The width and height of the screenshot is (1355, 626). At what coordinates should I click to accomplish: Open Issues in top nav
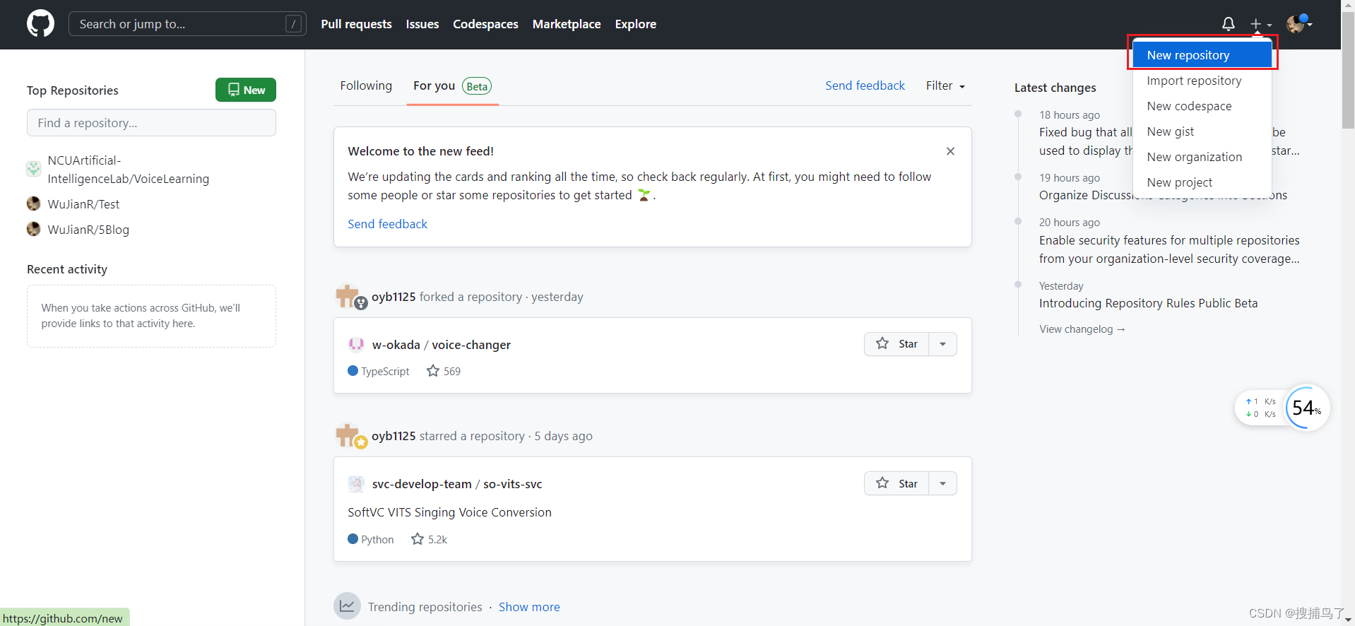pos(422,24)
